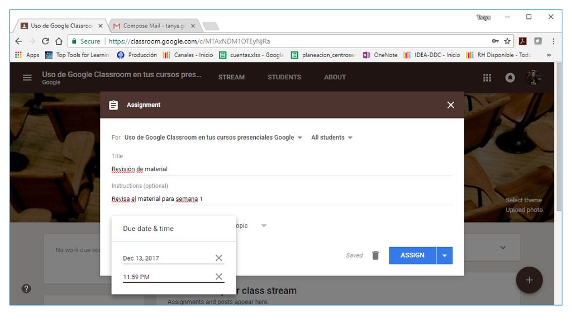The height and width of the screenshot is (322, 572).
Task: Close the Compose Mail tab
Action: click(193, 26)
